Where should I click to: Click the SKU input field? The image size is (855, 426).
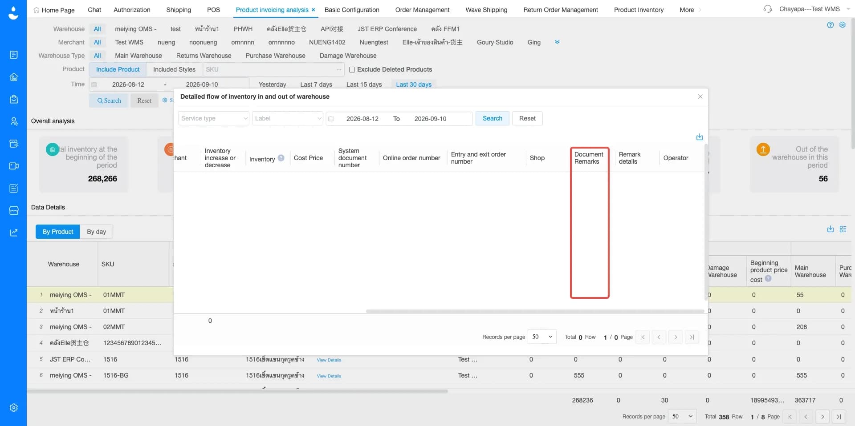(x=269, y=69)
